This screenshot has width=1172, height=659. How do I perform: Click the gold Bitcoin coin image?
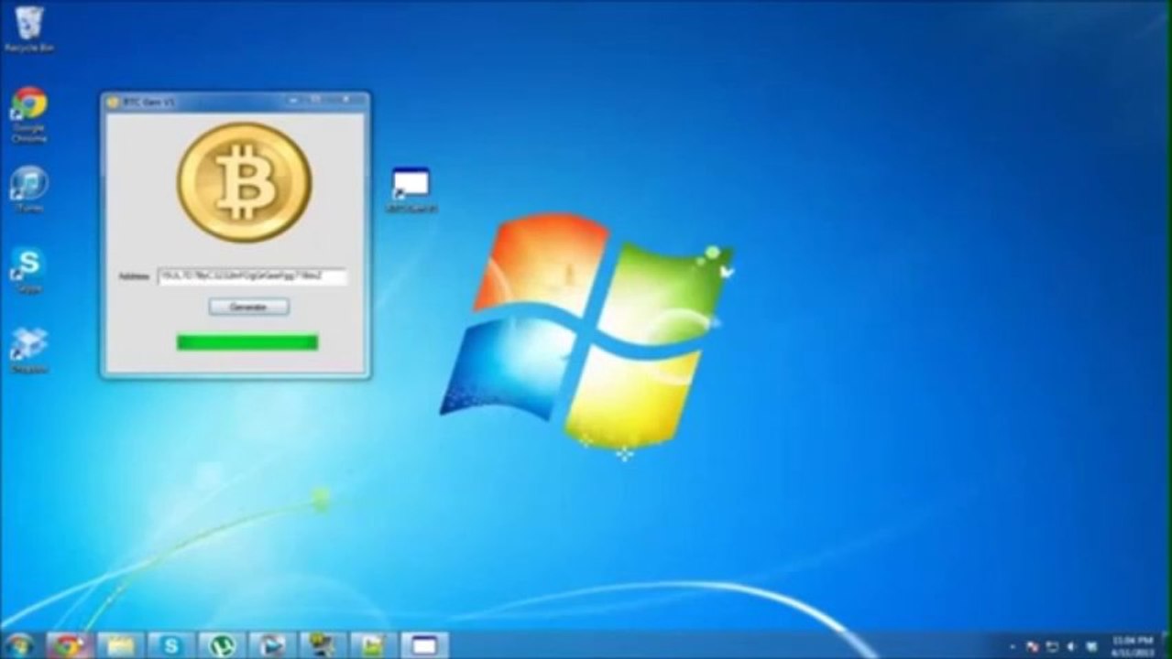(245, 182)
